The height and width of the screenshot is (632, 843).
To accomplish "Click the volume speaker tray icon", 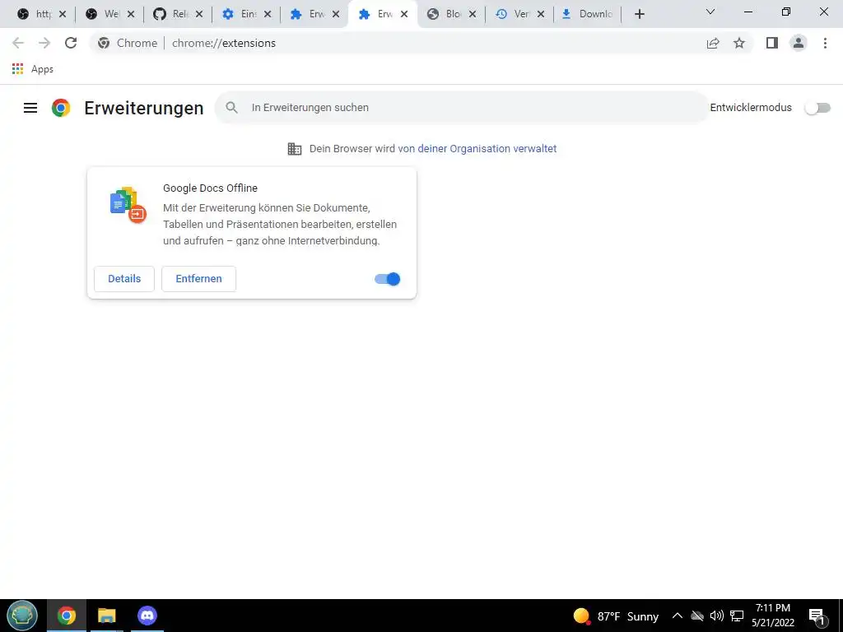I will (717, 616).
